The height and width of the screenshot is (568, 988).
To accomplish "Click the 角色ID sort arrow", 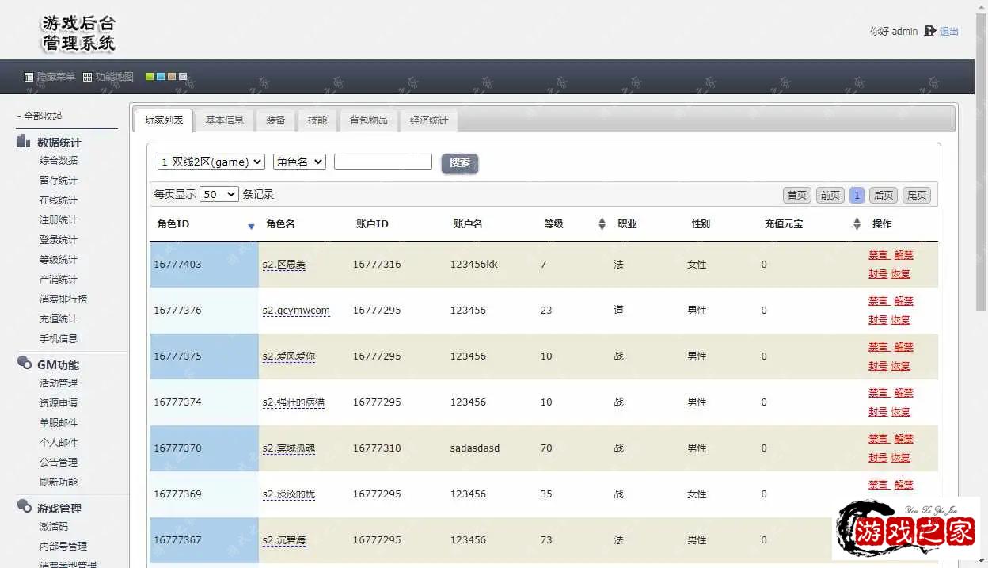I will (x=251, y=227).
